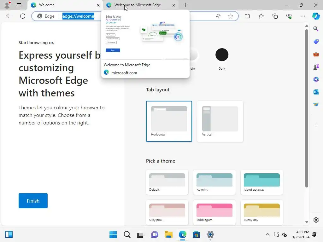Viewport: 323px width, 242px height.
Task: Open the Windows Start menu
Action: [x=113, y=234]
